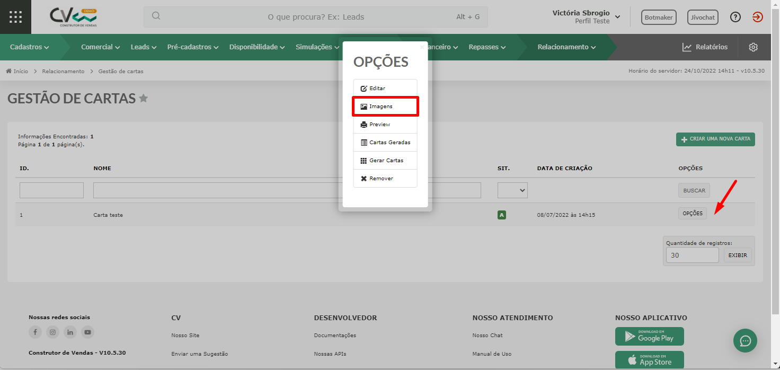Open Relatórios reports

(x=705, y=47)
